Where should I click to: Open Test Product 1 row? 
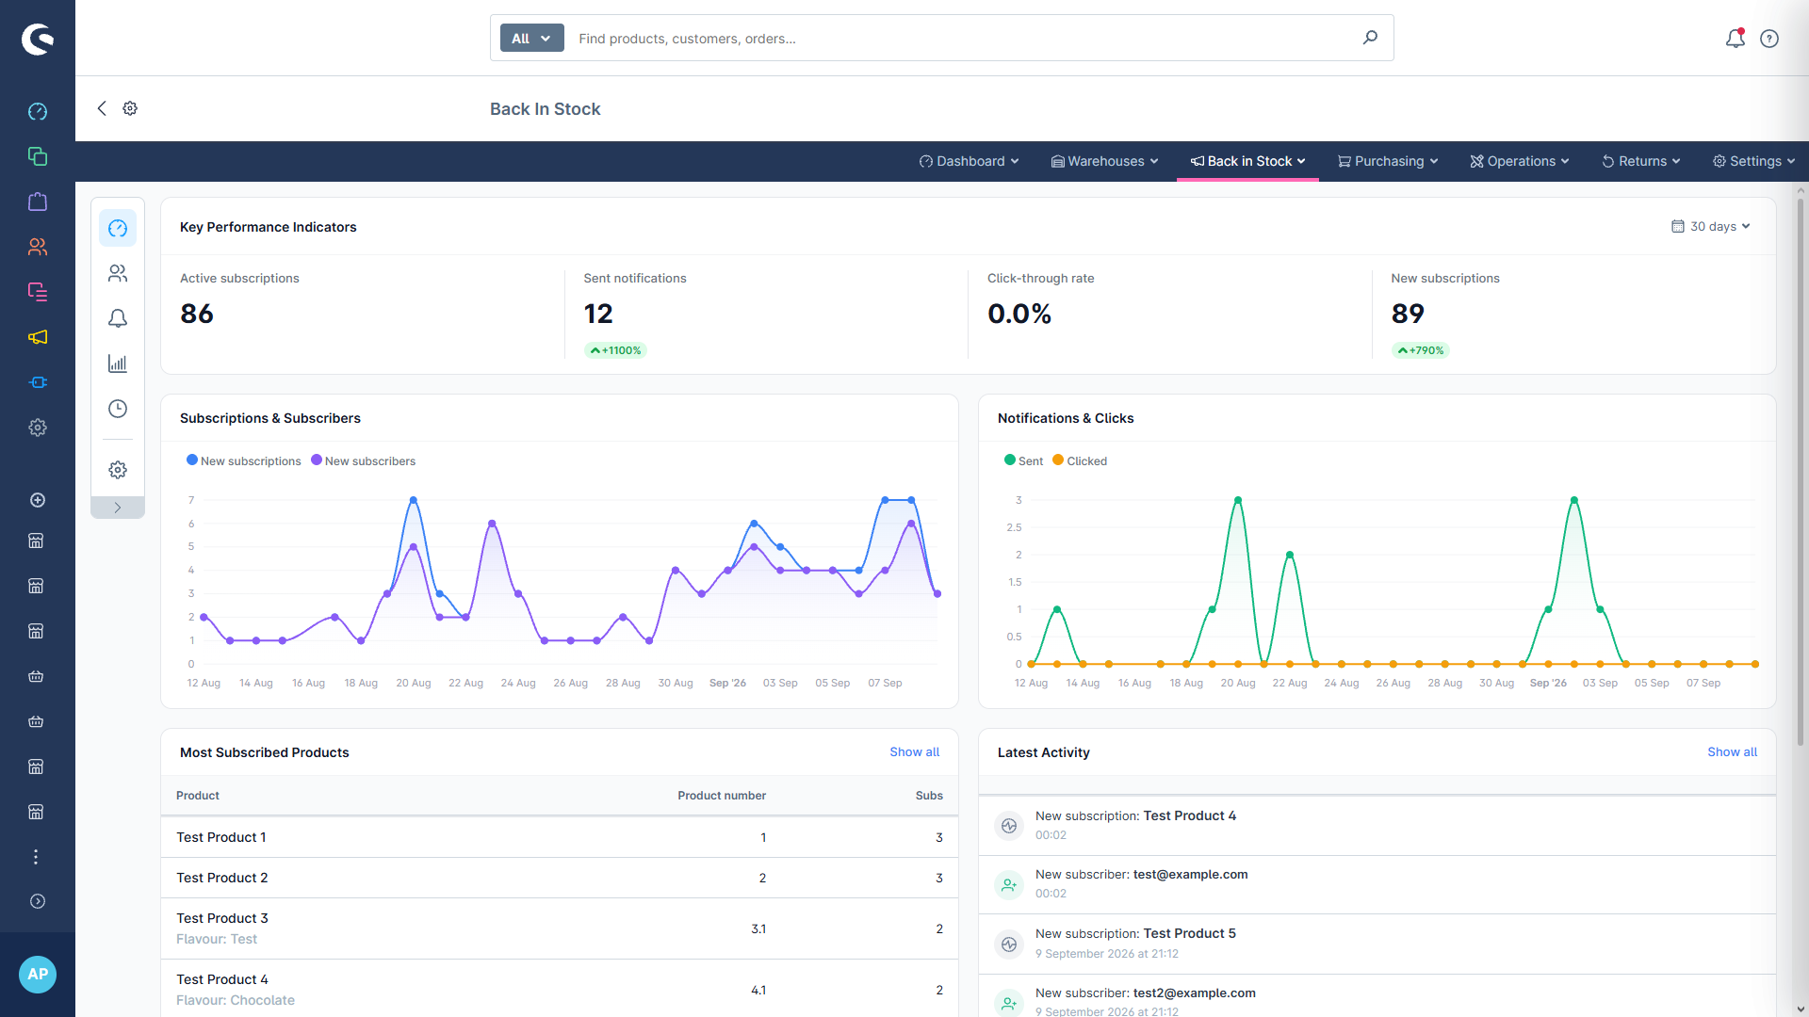pyautogui.click(x=560, y=837)
